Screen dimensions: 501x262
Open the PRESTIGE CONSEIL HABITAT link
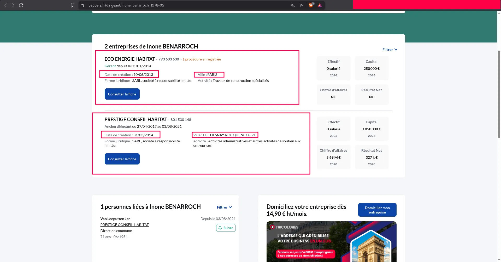125,224
